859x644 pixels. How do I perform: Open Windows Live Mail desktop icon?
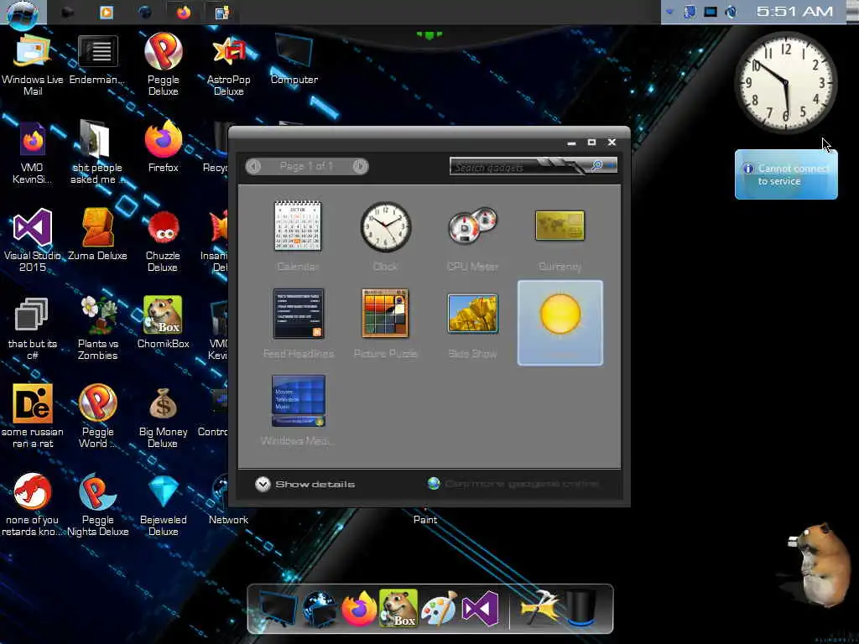pos(33,65)
